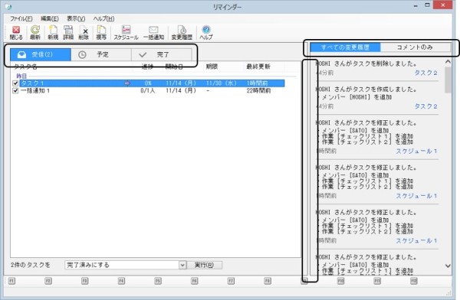Click the history scroll up arrow
460x300 pixels.
coord(448,62)
